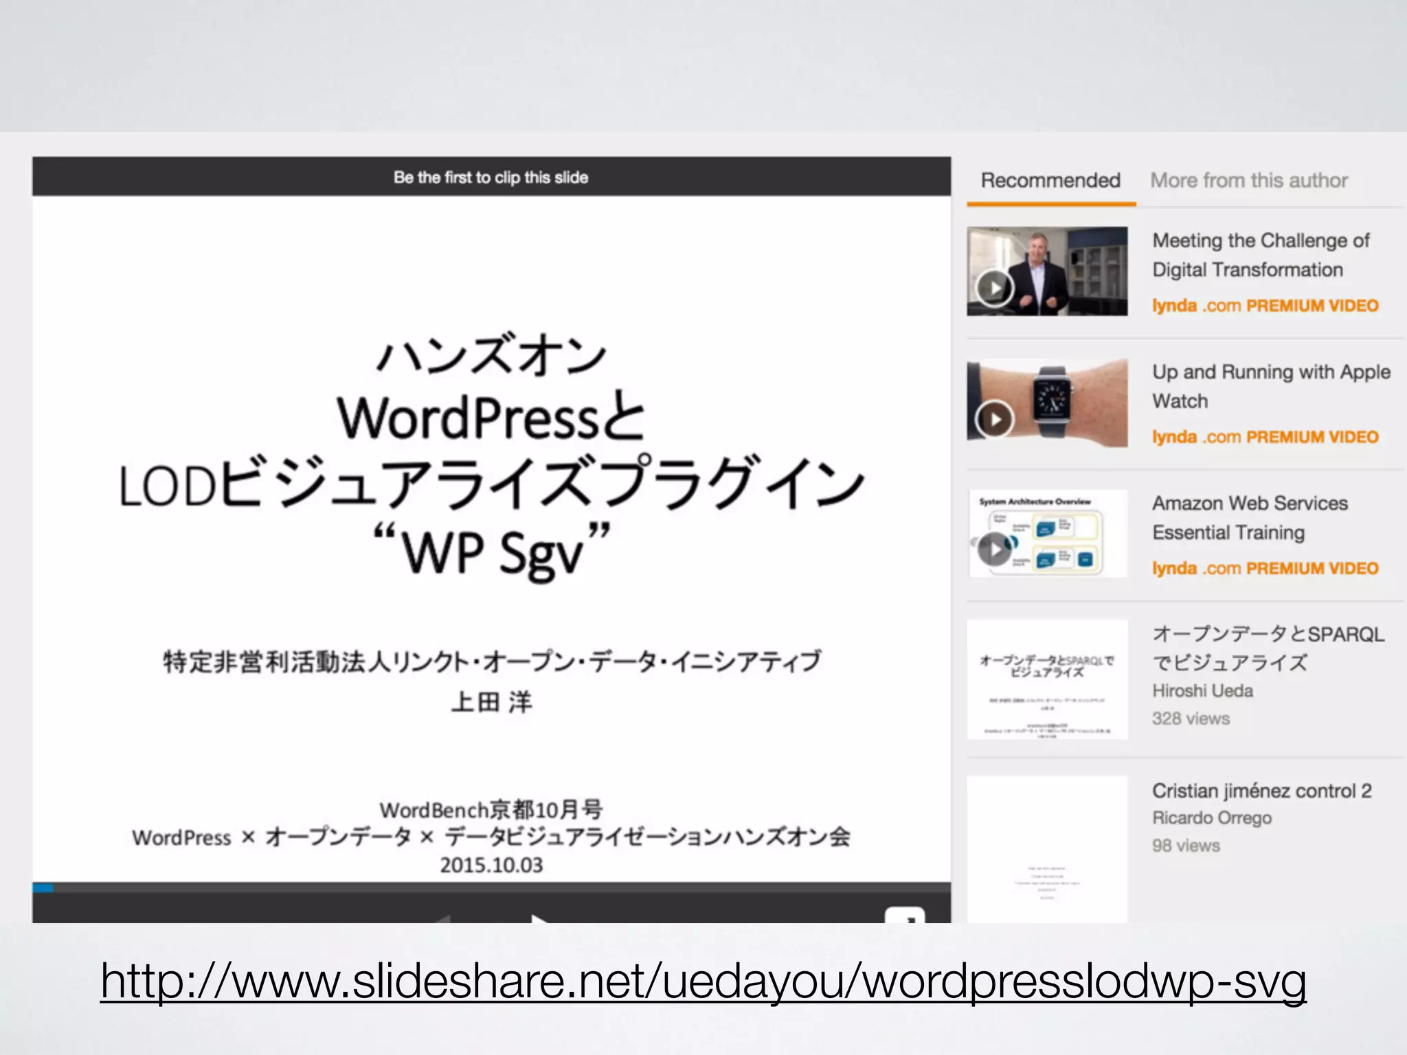1407x1055 pixels.
Task: Click the 2015.10.03 date on the slide
Action: click(x=491, y=865)
